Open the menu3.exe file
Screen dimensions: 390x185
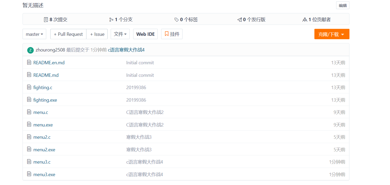pos(44,175)
